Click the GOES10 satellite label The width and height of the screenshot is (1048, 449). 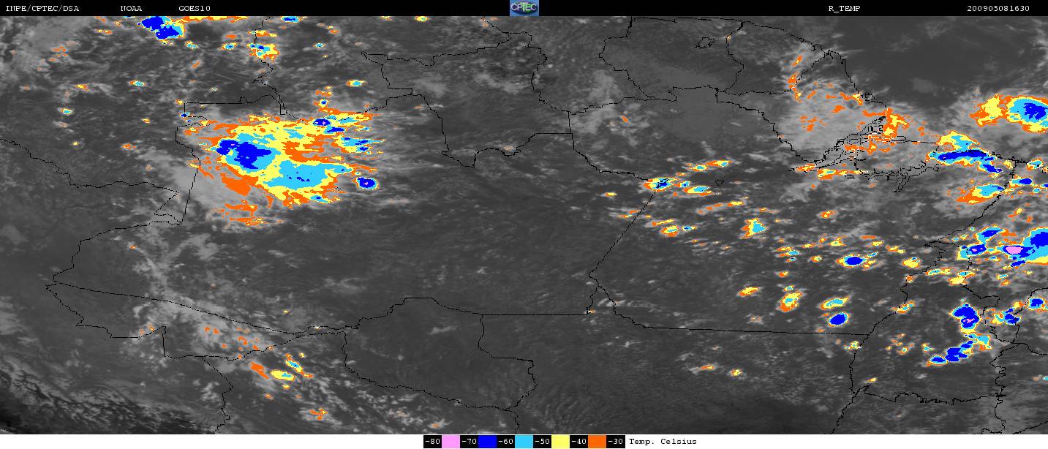click(x=195, y=9)
